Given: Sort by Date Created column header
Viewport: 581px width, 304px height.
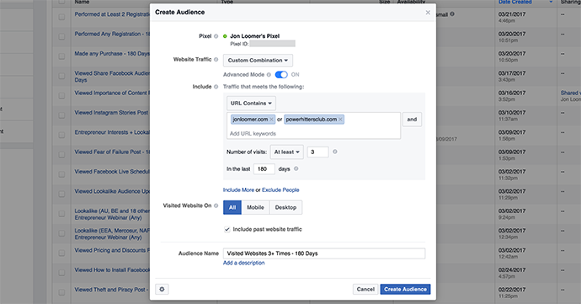Looking at the screenshot, I should tap(515, 2).
